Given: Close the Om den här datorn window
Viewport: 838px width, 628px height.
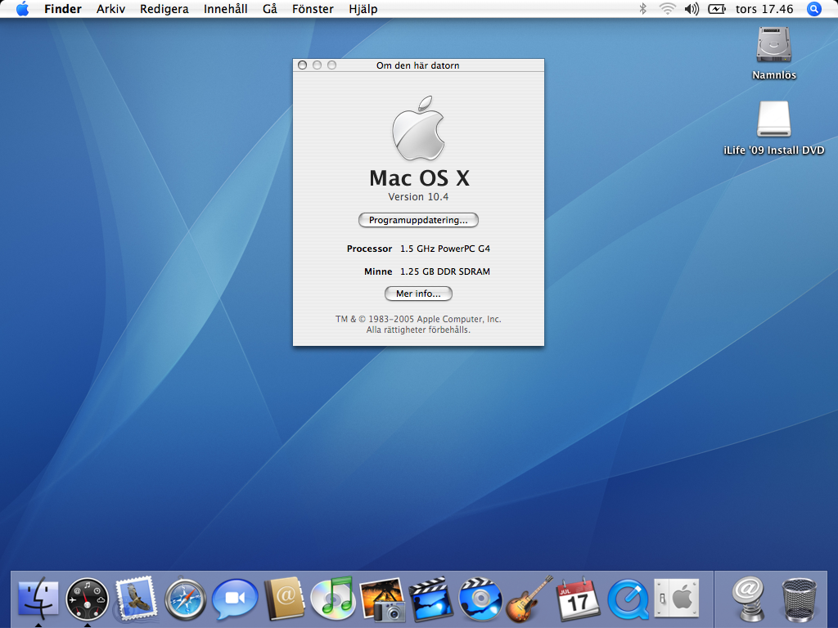Looking at the screenshot, I should pyautogui.click(x=302, y=65).
